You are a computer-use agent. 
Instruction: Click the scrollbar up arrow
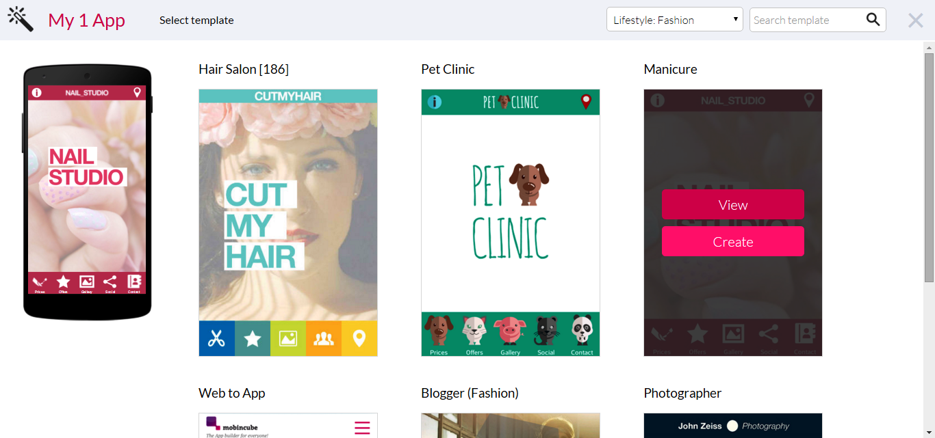[929, 47]
